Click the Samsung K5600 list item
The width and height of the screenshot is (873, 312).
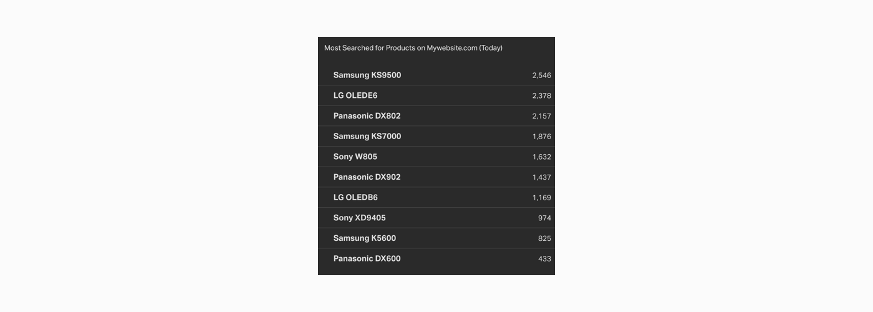[x=436, y=238]
